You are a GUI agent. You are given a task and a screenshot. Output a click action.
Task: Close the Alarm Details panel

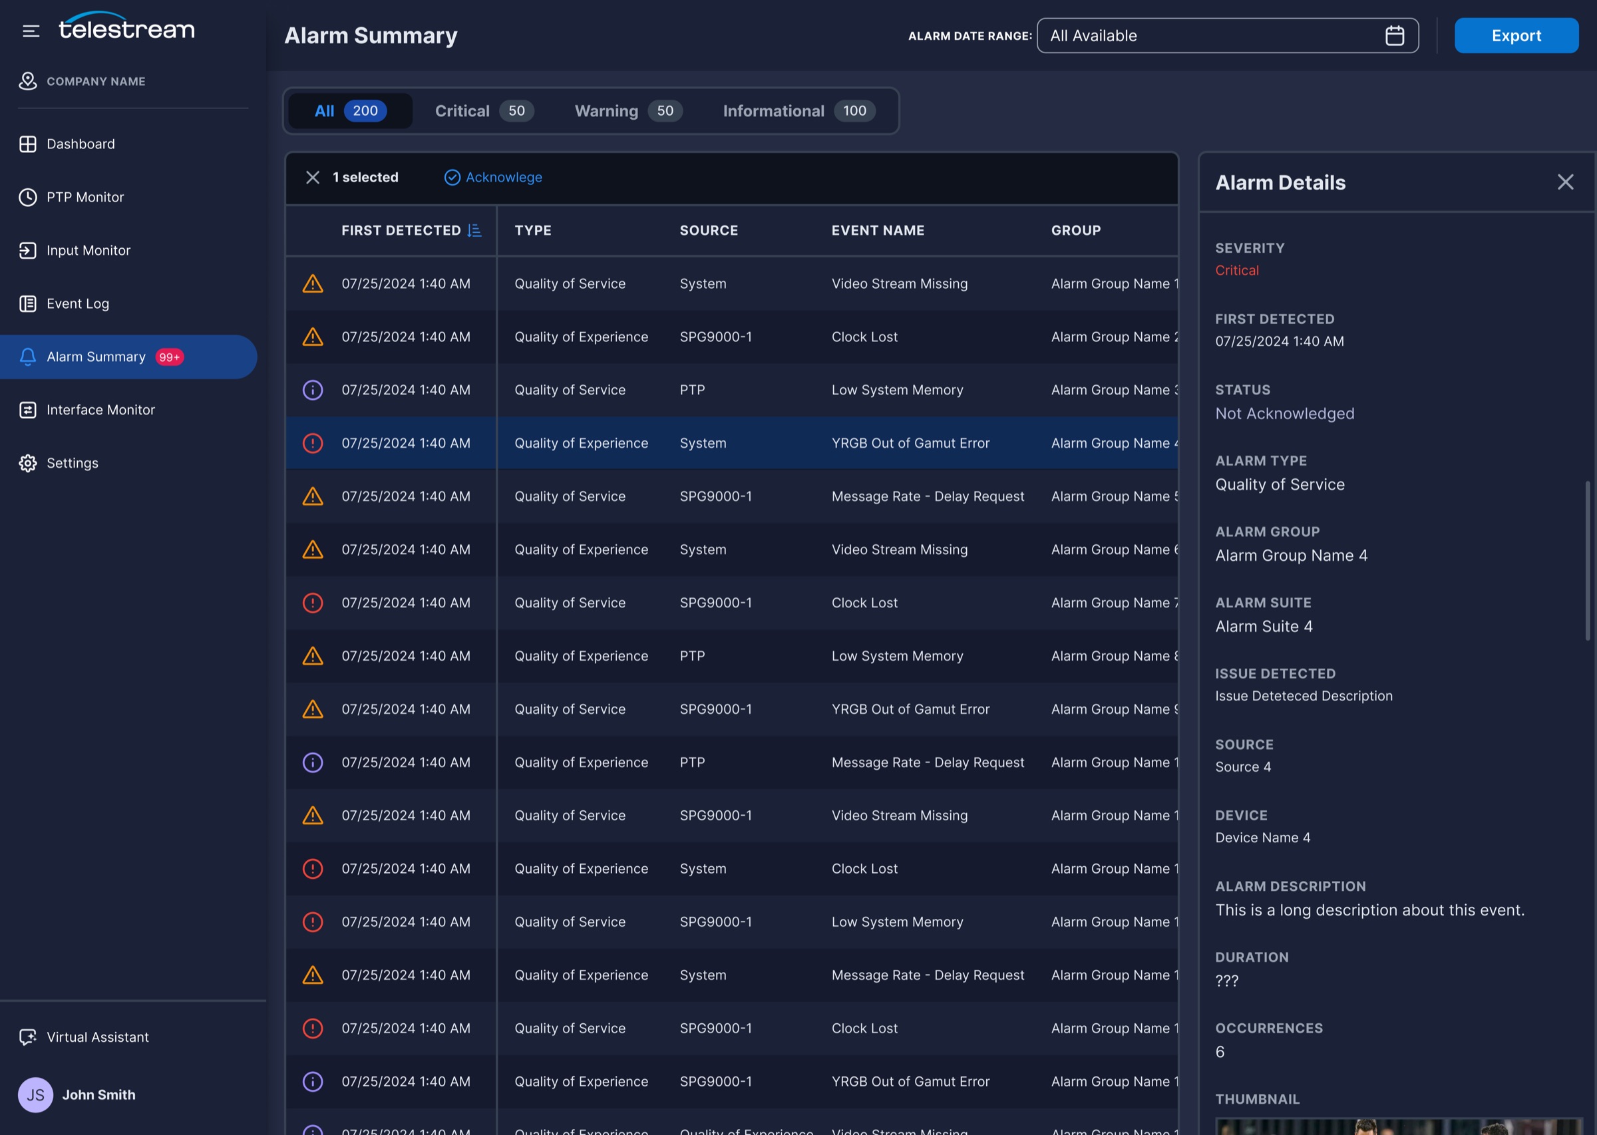1565,182
